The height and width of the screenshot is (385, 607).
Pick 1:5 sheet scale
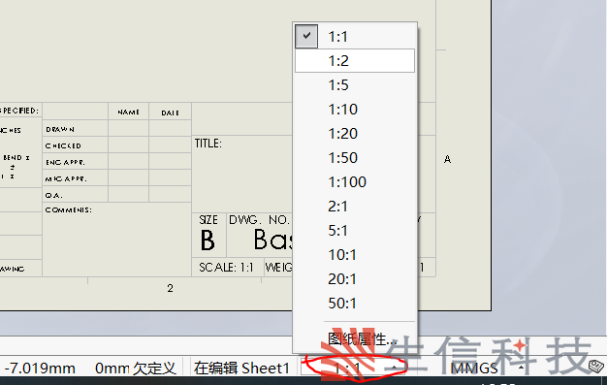[x=355, y=85]
